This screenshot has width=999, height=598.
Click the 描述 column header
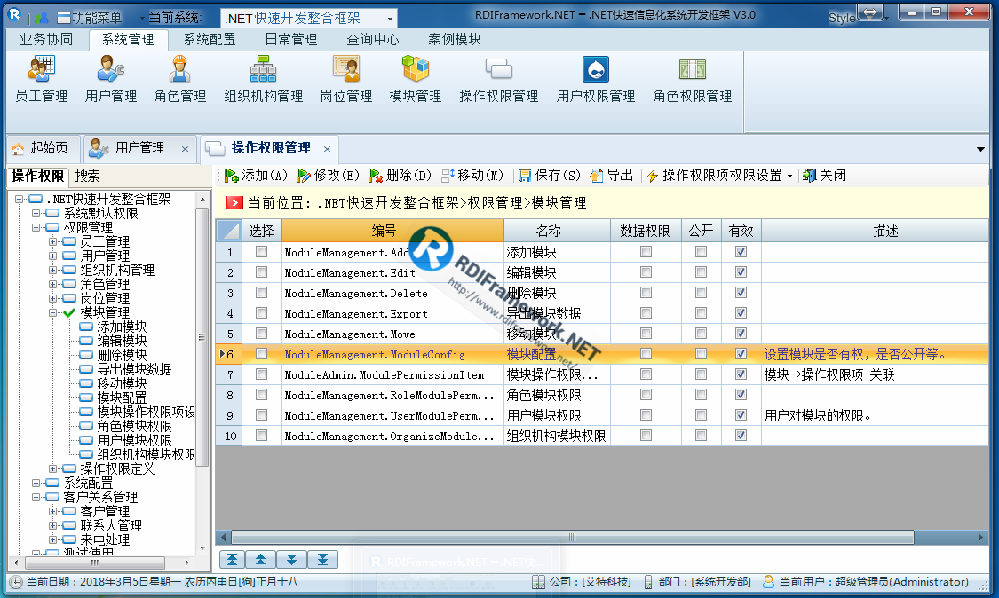(876, 231)
